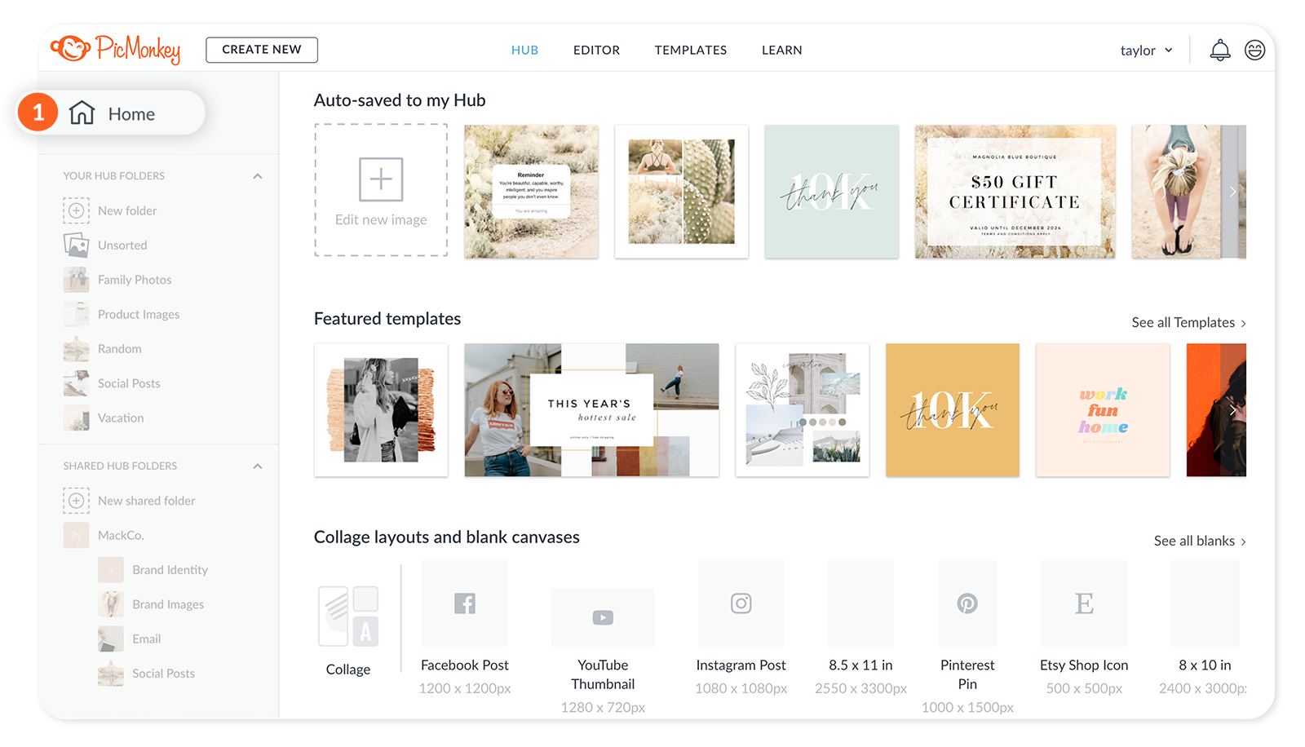Switch to the EDITOR tab
The width and height of the screenshot is (1305, 747).
pyautogui.click(x=596, y=50)
